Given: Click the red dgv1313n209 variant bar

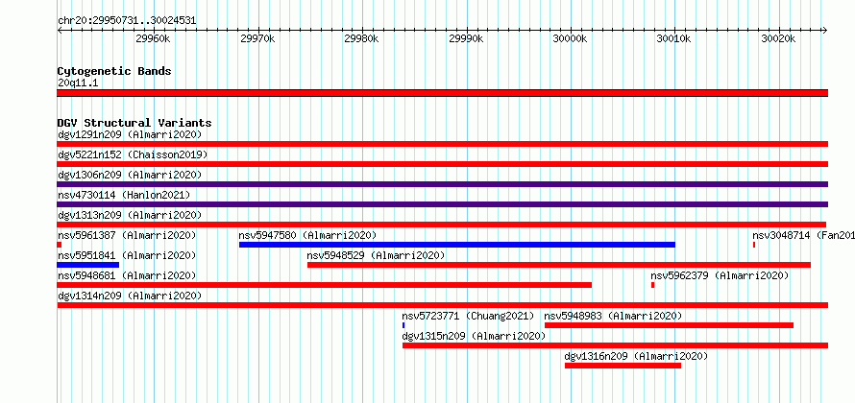Looking at the screenshot, I should coord(441,225).
